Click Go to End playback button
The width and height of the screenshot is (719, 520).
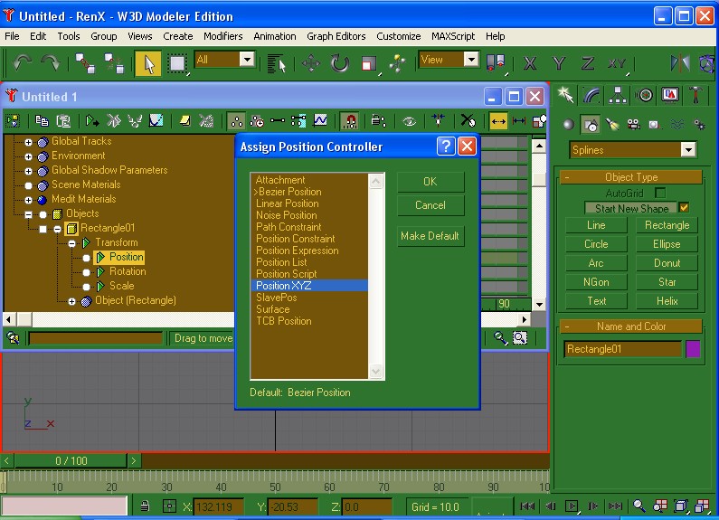pyautogui.click(x=616, y=506)
